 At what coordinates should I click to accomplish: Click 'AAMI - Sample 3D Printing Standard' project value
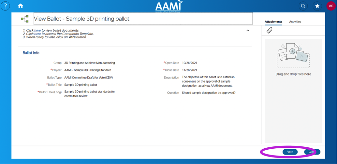[x=88, y=70]
